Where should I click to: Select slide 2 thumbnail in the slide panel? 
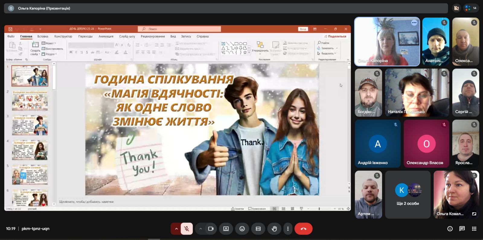point(30,101)
